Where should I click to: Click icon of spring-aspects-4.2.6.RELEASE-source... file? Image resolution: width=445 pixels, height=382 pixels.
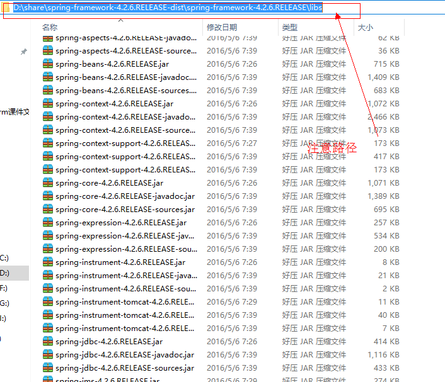click(x=48, y=51)
